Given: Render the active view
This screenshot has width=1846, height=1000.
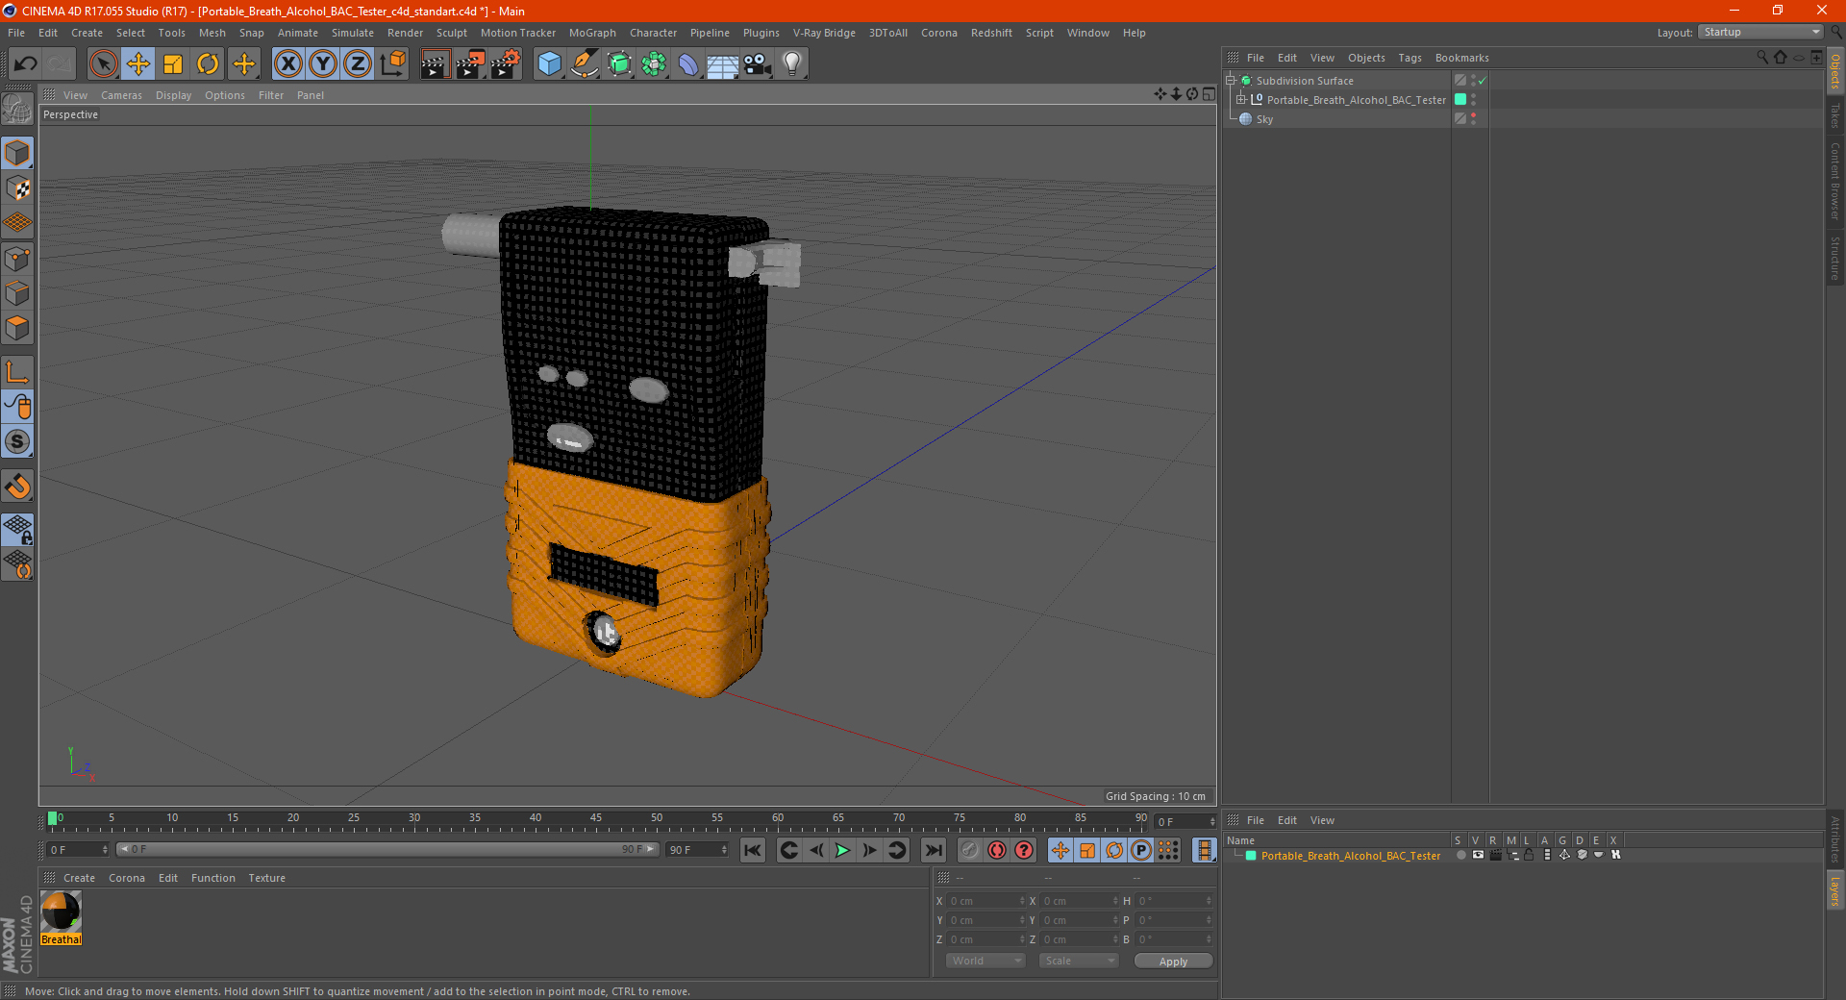Looking at the screenshot, I should pos(435,64).
